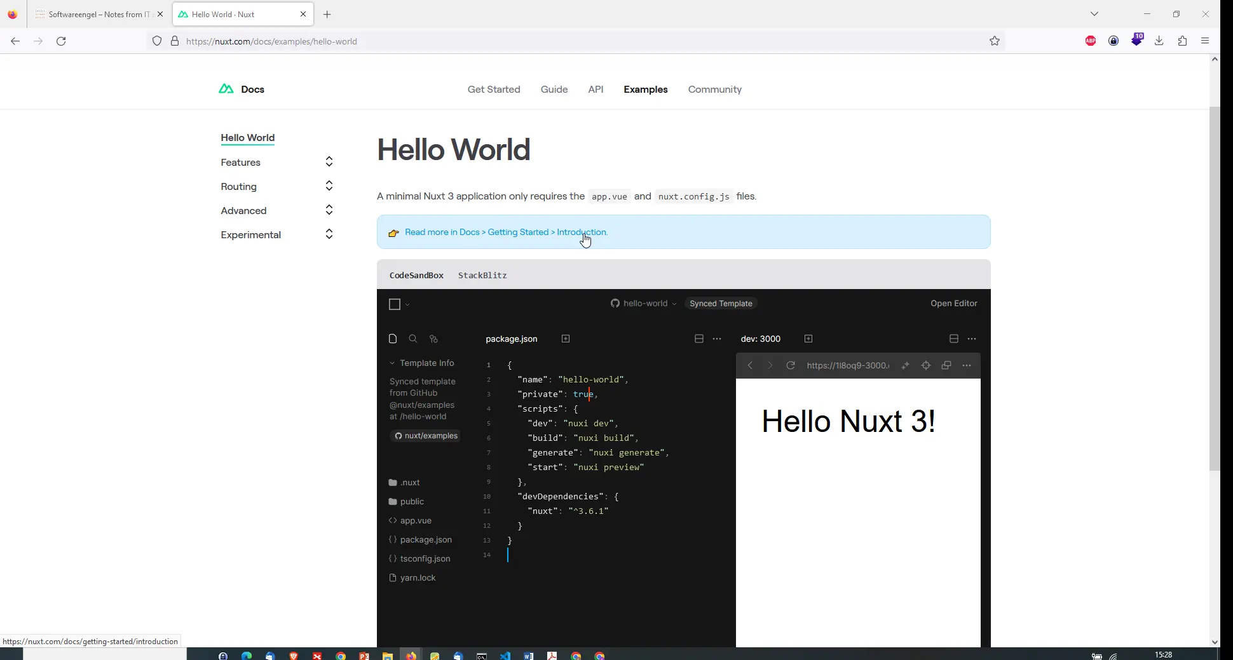The width and height of the screenshot is (1233, 660).
Task: Bookmark this page with the star icon
Action: 995,41
